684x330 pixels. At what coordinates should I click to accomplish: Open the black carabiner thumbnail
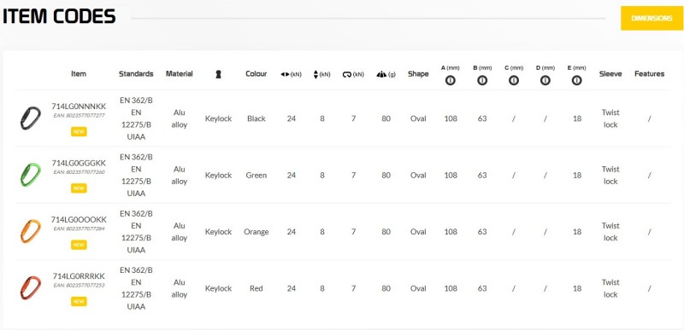[x=30, y=118]
